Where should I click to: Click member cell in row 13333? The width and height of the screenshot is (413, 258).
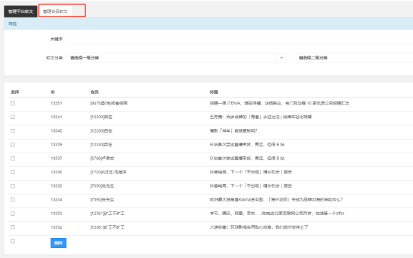pyautogui.click(x=107, y=214)
